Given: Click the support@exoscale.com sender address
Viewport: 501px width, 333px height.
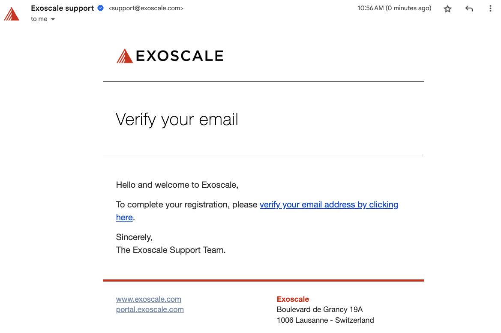Looking at the screenshot, I should (x=146, y=8).
